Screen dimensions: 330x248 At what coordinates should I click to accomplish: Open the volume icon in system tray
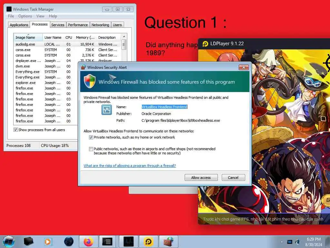pos(297,242)
